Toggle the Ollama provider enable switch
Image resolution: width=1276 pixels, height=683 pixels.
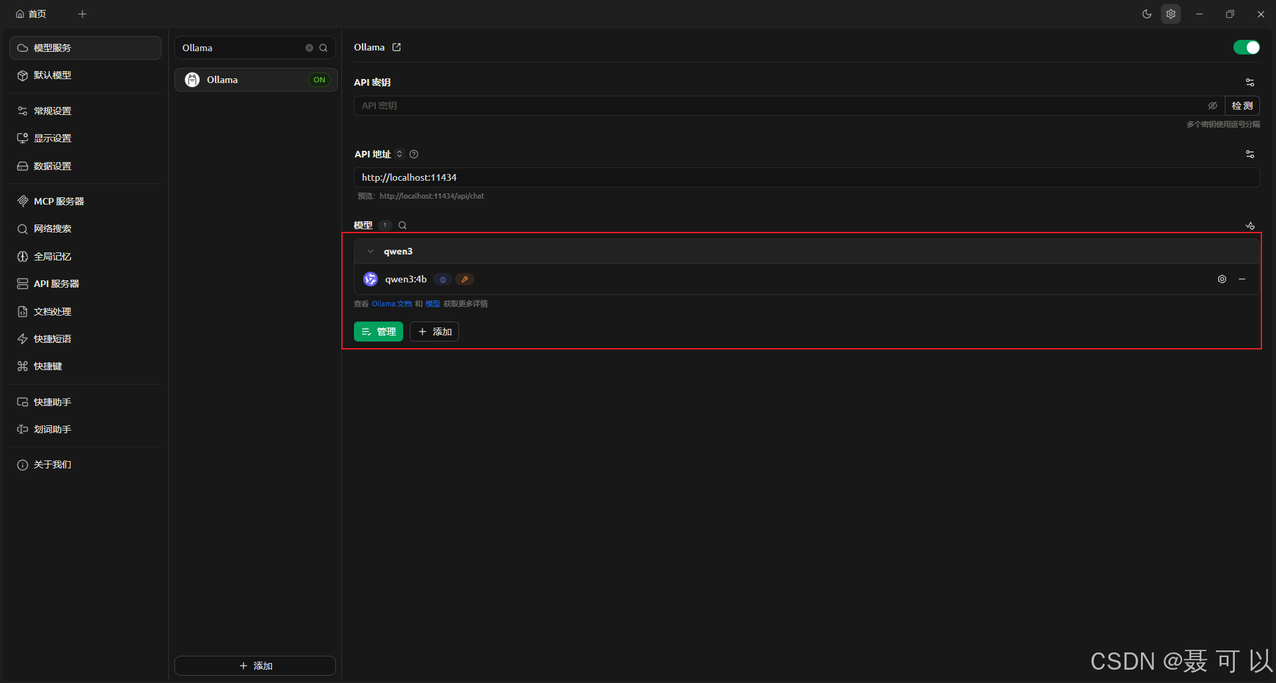click(1246, 47)
